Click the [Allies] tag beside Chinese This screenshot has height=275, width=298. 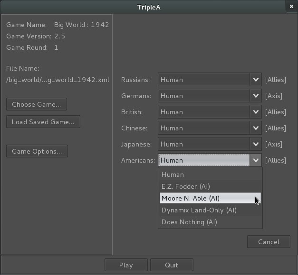[276, 128]
